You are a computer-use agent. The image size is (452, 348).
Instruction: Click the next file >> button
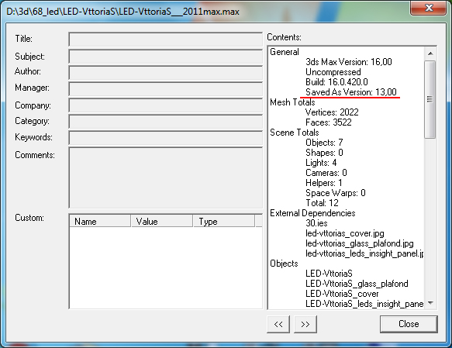pos(305,324)
